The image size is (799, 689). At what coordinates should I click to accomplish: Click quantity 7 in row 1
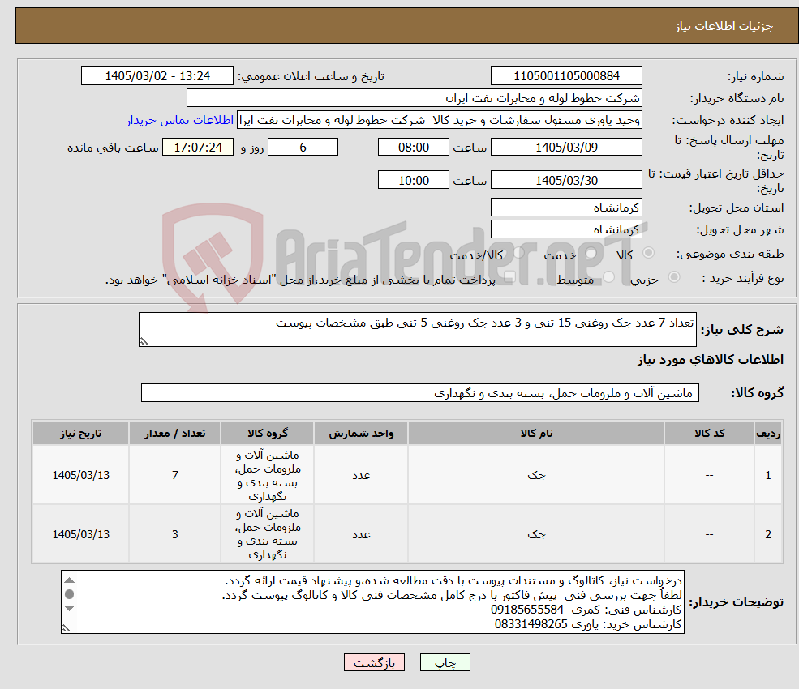tap(174, 475)
